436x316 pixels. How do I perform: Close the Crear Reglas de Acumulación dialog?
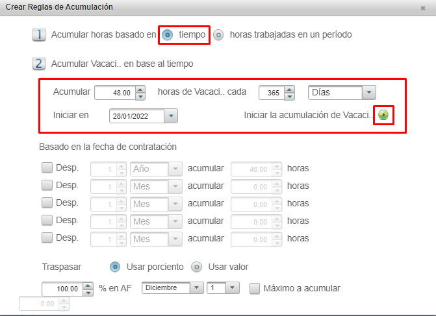click(423, 8)
